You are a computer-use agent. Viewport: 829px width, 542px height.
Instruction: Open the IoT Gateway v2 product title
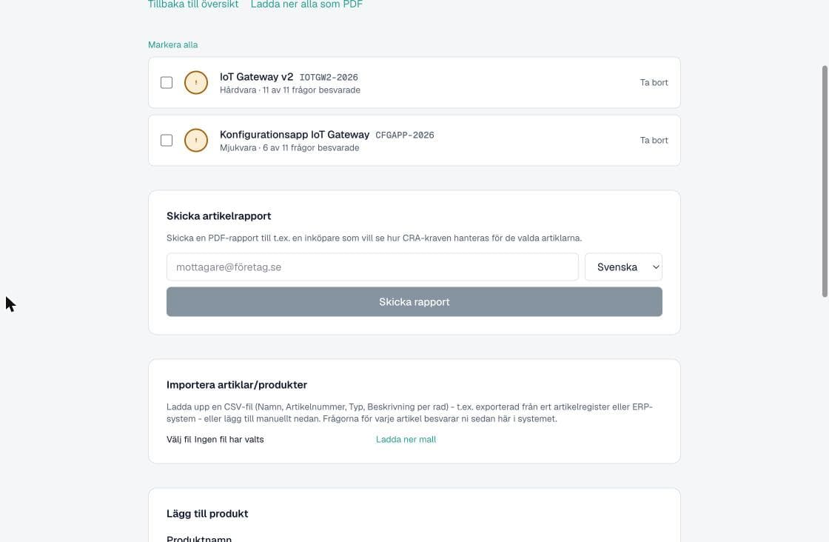click(x=256, y=77)
